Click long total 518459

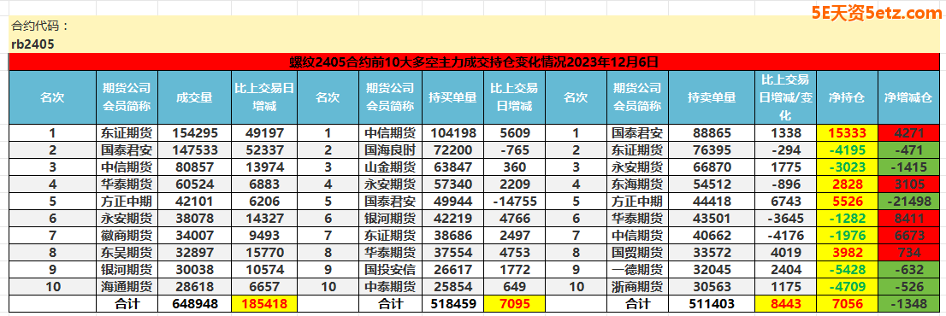(x=452, y=304)
